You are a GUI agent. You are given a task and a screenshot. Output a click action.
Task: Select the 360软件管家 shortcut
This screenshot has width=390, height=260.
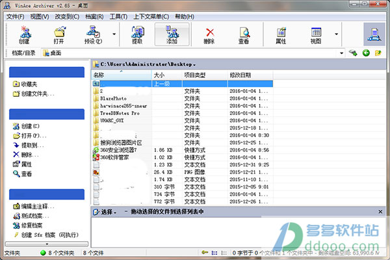point(182,157)
